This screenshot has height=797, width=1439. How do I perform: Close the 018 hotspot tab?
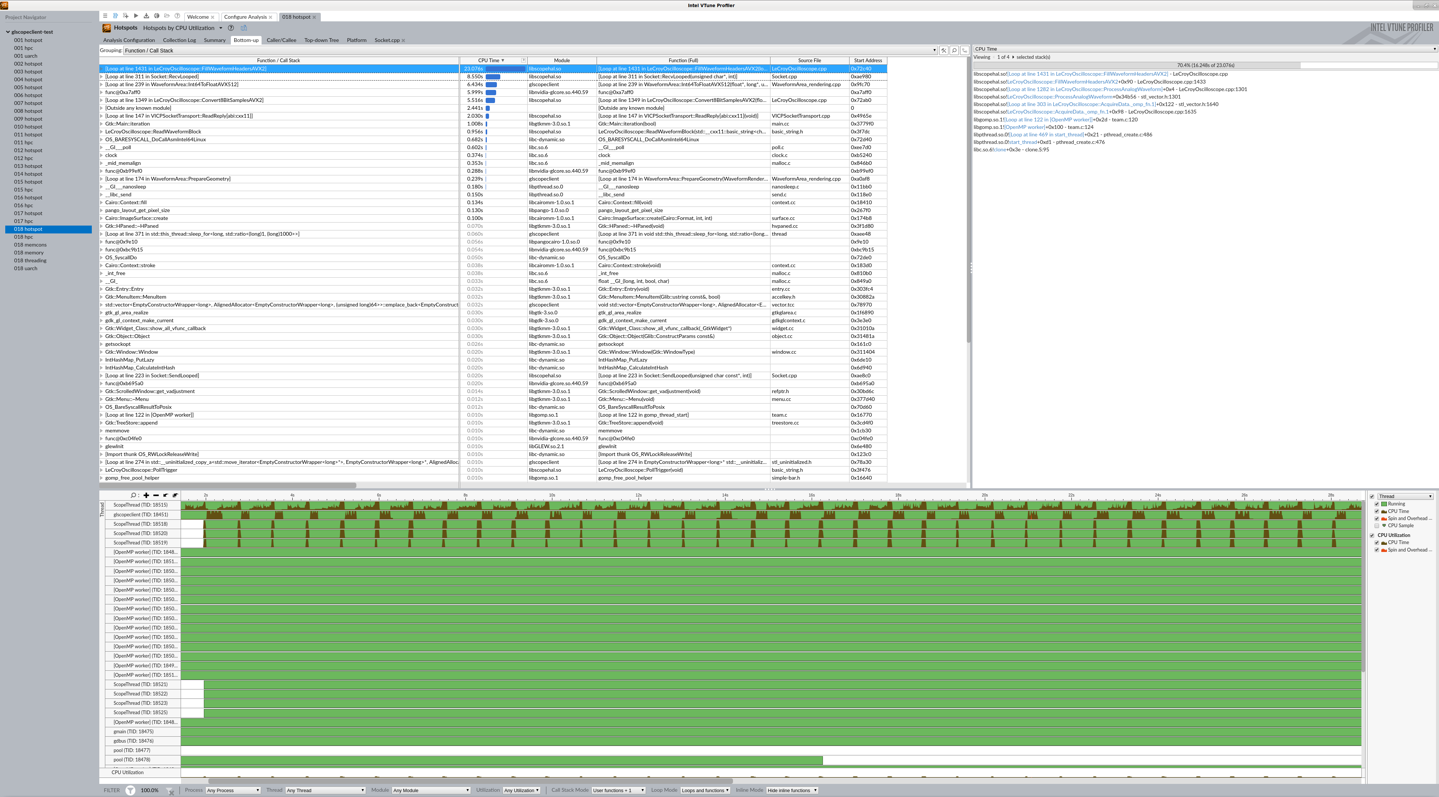pyautogui.click(x=314, y=17)
